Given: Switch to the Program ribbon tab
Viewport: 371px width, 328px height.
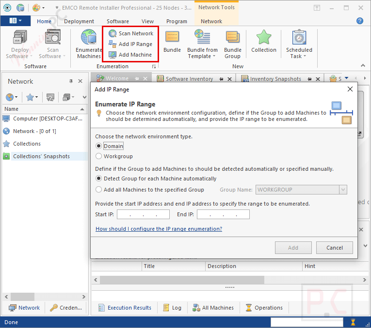Looking at the screenshot, I should 177,21.
